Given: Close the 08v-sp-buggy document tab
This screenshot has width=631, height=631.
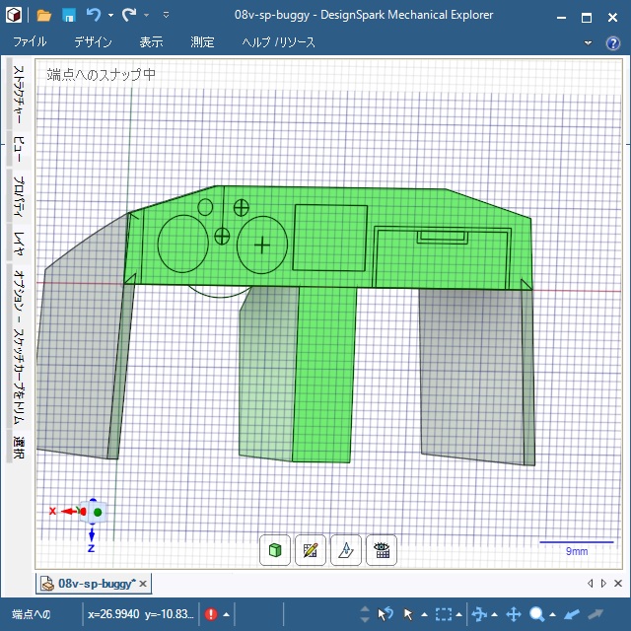Looking at the screenshot, I should pyautogui.click(x=143, y=584).
